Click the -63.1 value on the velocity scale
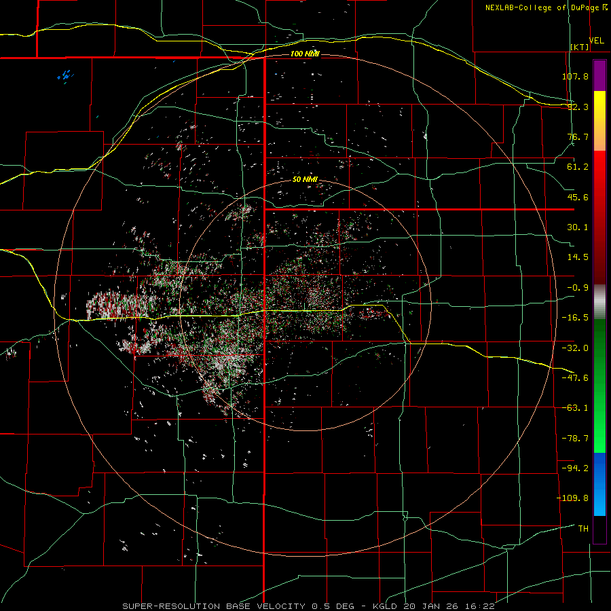The height and width of the screenshot is (611, 611). tap(575, 408)
